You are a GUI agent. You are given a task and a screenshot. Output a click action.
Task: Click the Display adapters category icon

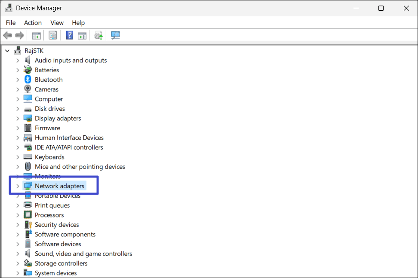(x=27, y=118)
